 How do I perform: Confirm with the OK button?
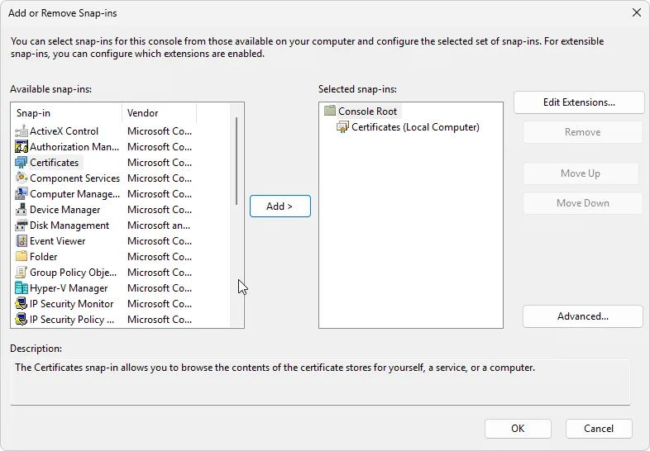coord(518,429)
